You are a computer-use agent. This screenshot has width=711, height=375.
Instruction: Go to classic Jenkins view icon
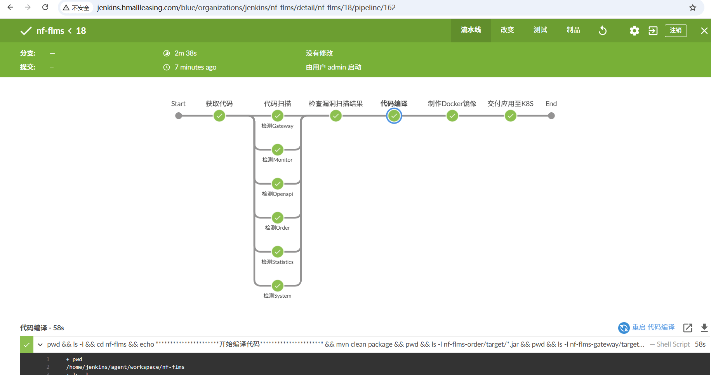coord(653,31)
